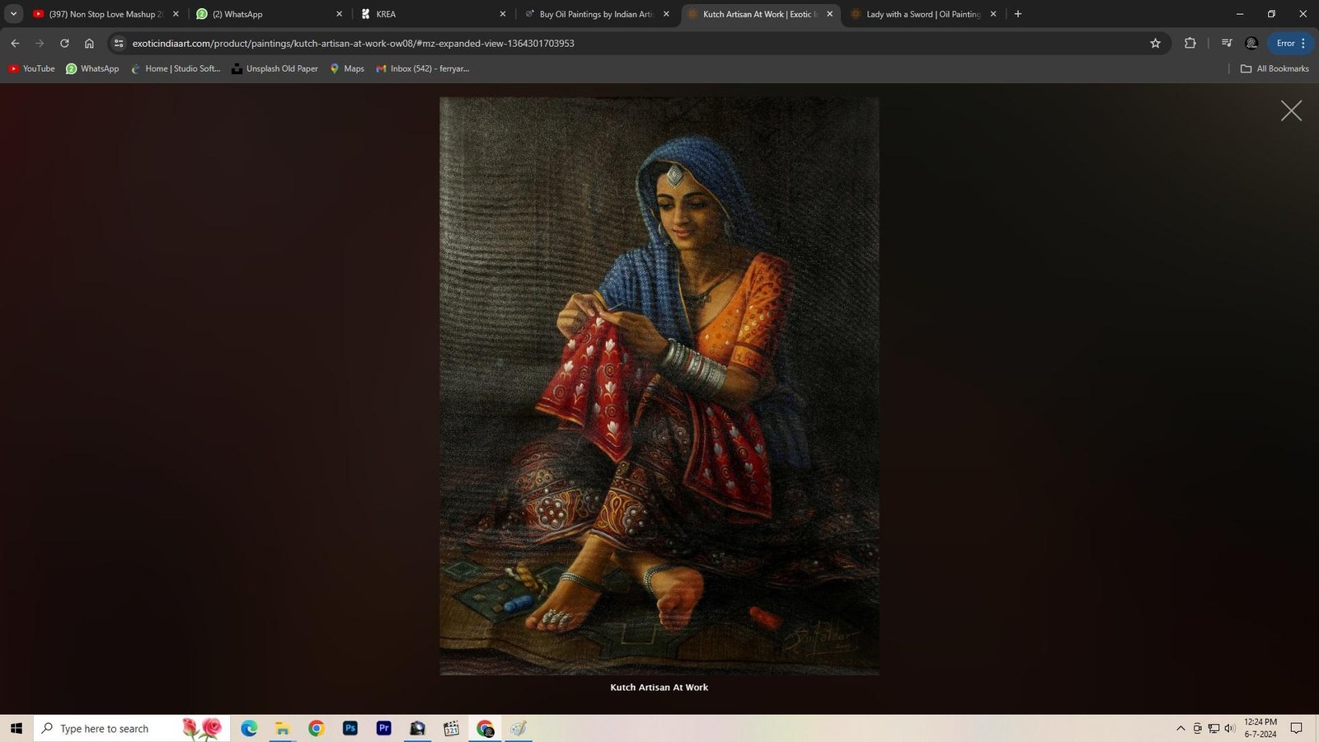Open the YouTube bookmark
Screen dimensions: 1319x742
tap(31, 68)
